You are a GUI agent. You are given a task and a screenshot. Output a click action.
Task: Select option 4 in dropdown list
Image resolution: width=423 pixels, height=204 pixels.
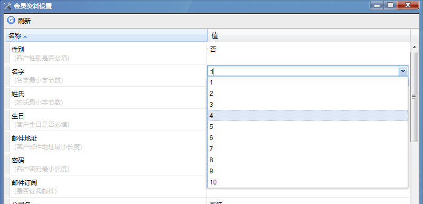(308, 116)
